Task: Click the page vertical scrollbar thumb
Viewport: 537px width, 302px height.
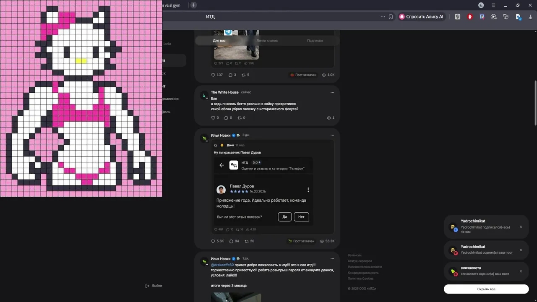Action: point(535,102)
